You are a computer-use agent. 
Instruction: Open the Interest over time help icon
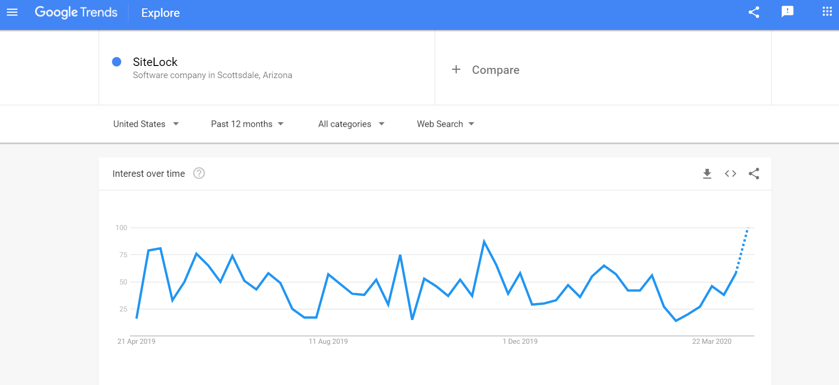point(199,174)
